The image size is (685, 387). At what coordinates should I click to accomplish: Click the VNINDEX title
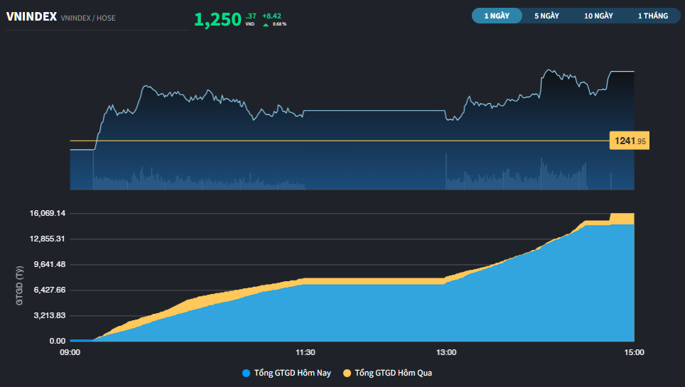(31, 17)
